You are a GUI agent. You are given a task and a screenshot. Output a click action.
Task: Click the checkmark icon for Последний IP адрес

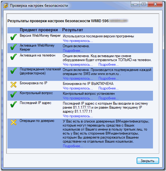(14, 104)
